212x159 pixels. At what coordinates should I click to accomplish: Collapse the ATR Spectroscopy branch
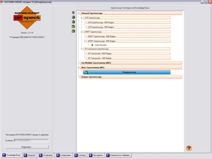82,18
